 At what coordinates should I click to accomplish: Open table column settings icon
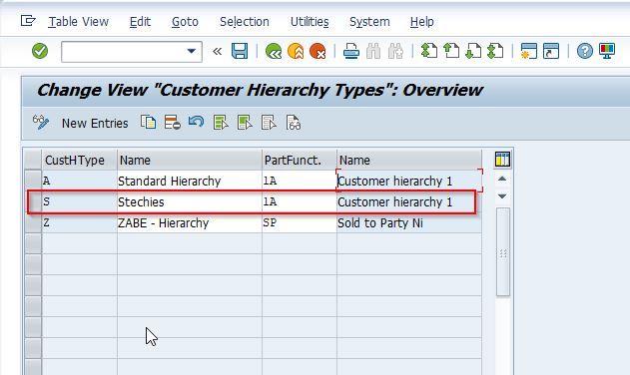tap(502, 159)
